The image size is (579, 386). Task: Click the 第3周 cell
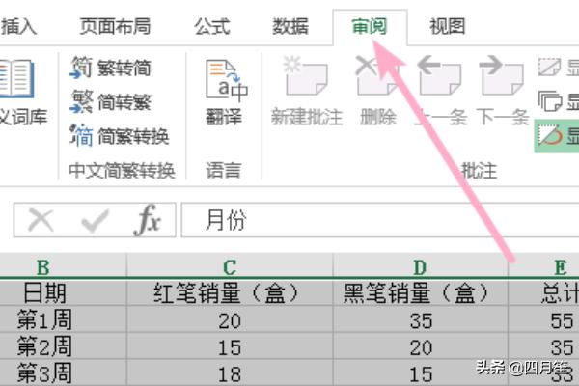(63, 373)
